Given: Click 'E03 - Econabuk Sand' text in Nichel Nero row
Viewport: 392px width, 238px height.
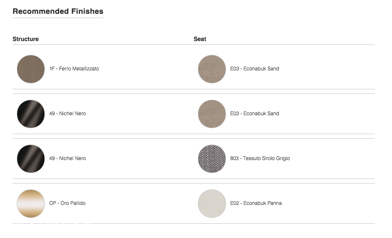Looking at the screenshot, I should pos(254,114).
